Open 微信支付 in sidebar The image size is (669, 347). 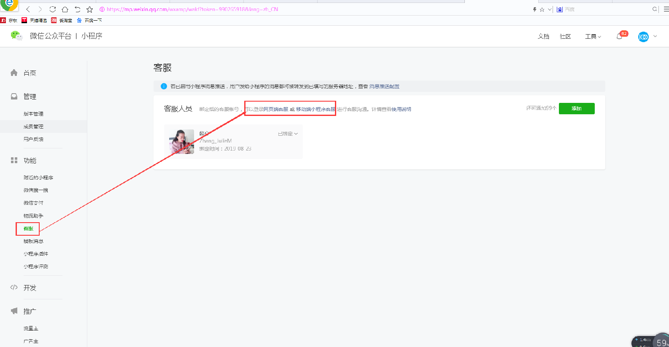[x=33, y=203]
